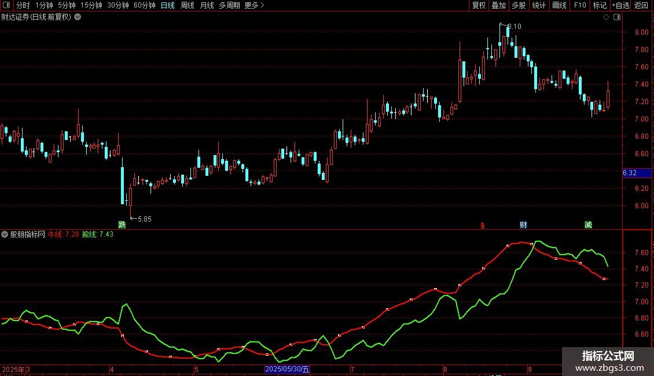Screen dimensions: 654x376
Task: Click the red $ marker
Action: click(483, 226)
